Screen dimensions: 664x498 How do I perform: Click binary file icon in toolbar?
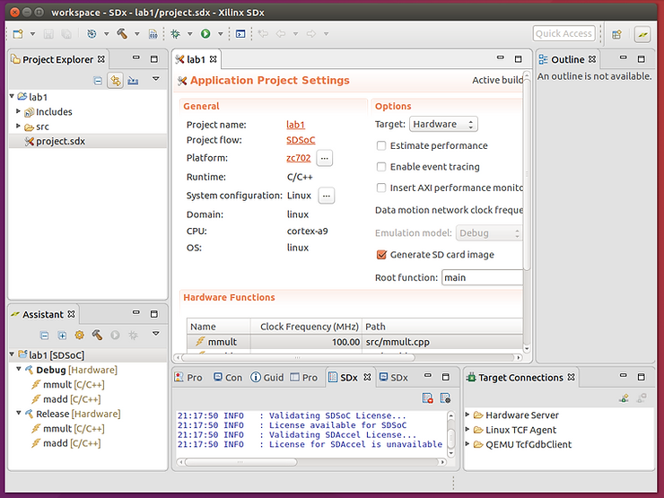(x=153, y=34)
